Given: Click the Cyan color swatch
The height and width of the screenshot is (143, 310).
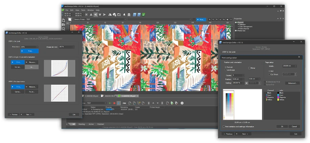Looking at the screenshot, I should 278,95.
